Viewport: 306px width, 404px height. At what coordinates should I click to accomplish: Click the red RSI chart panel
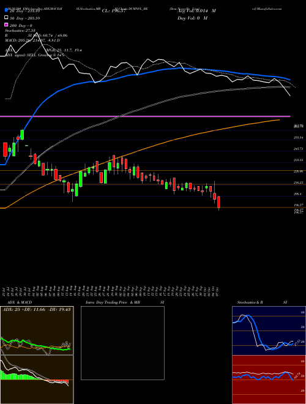(269, 380)
